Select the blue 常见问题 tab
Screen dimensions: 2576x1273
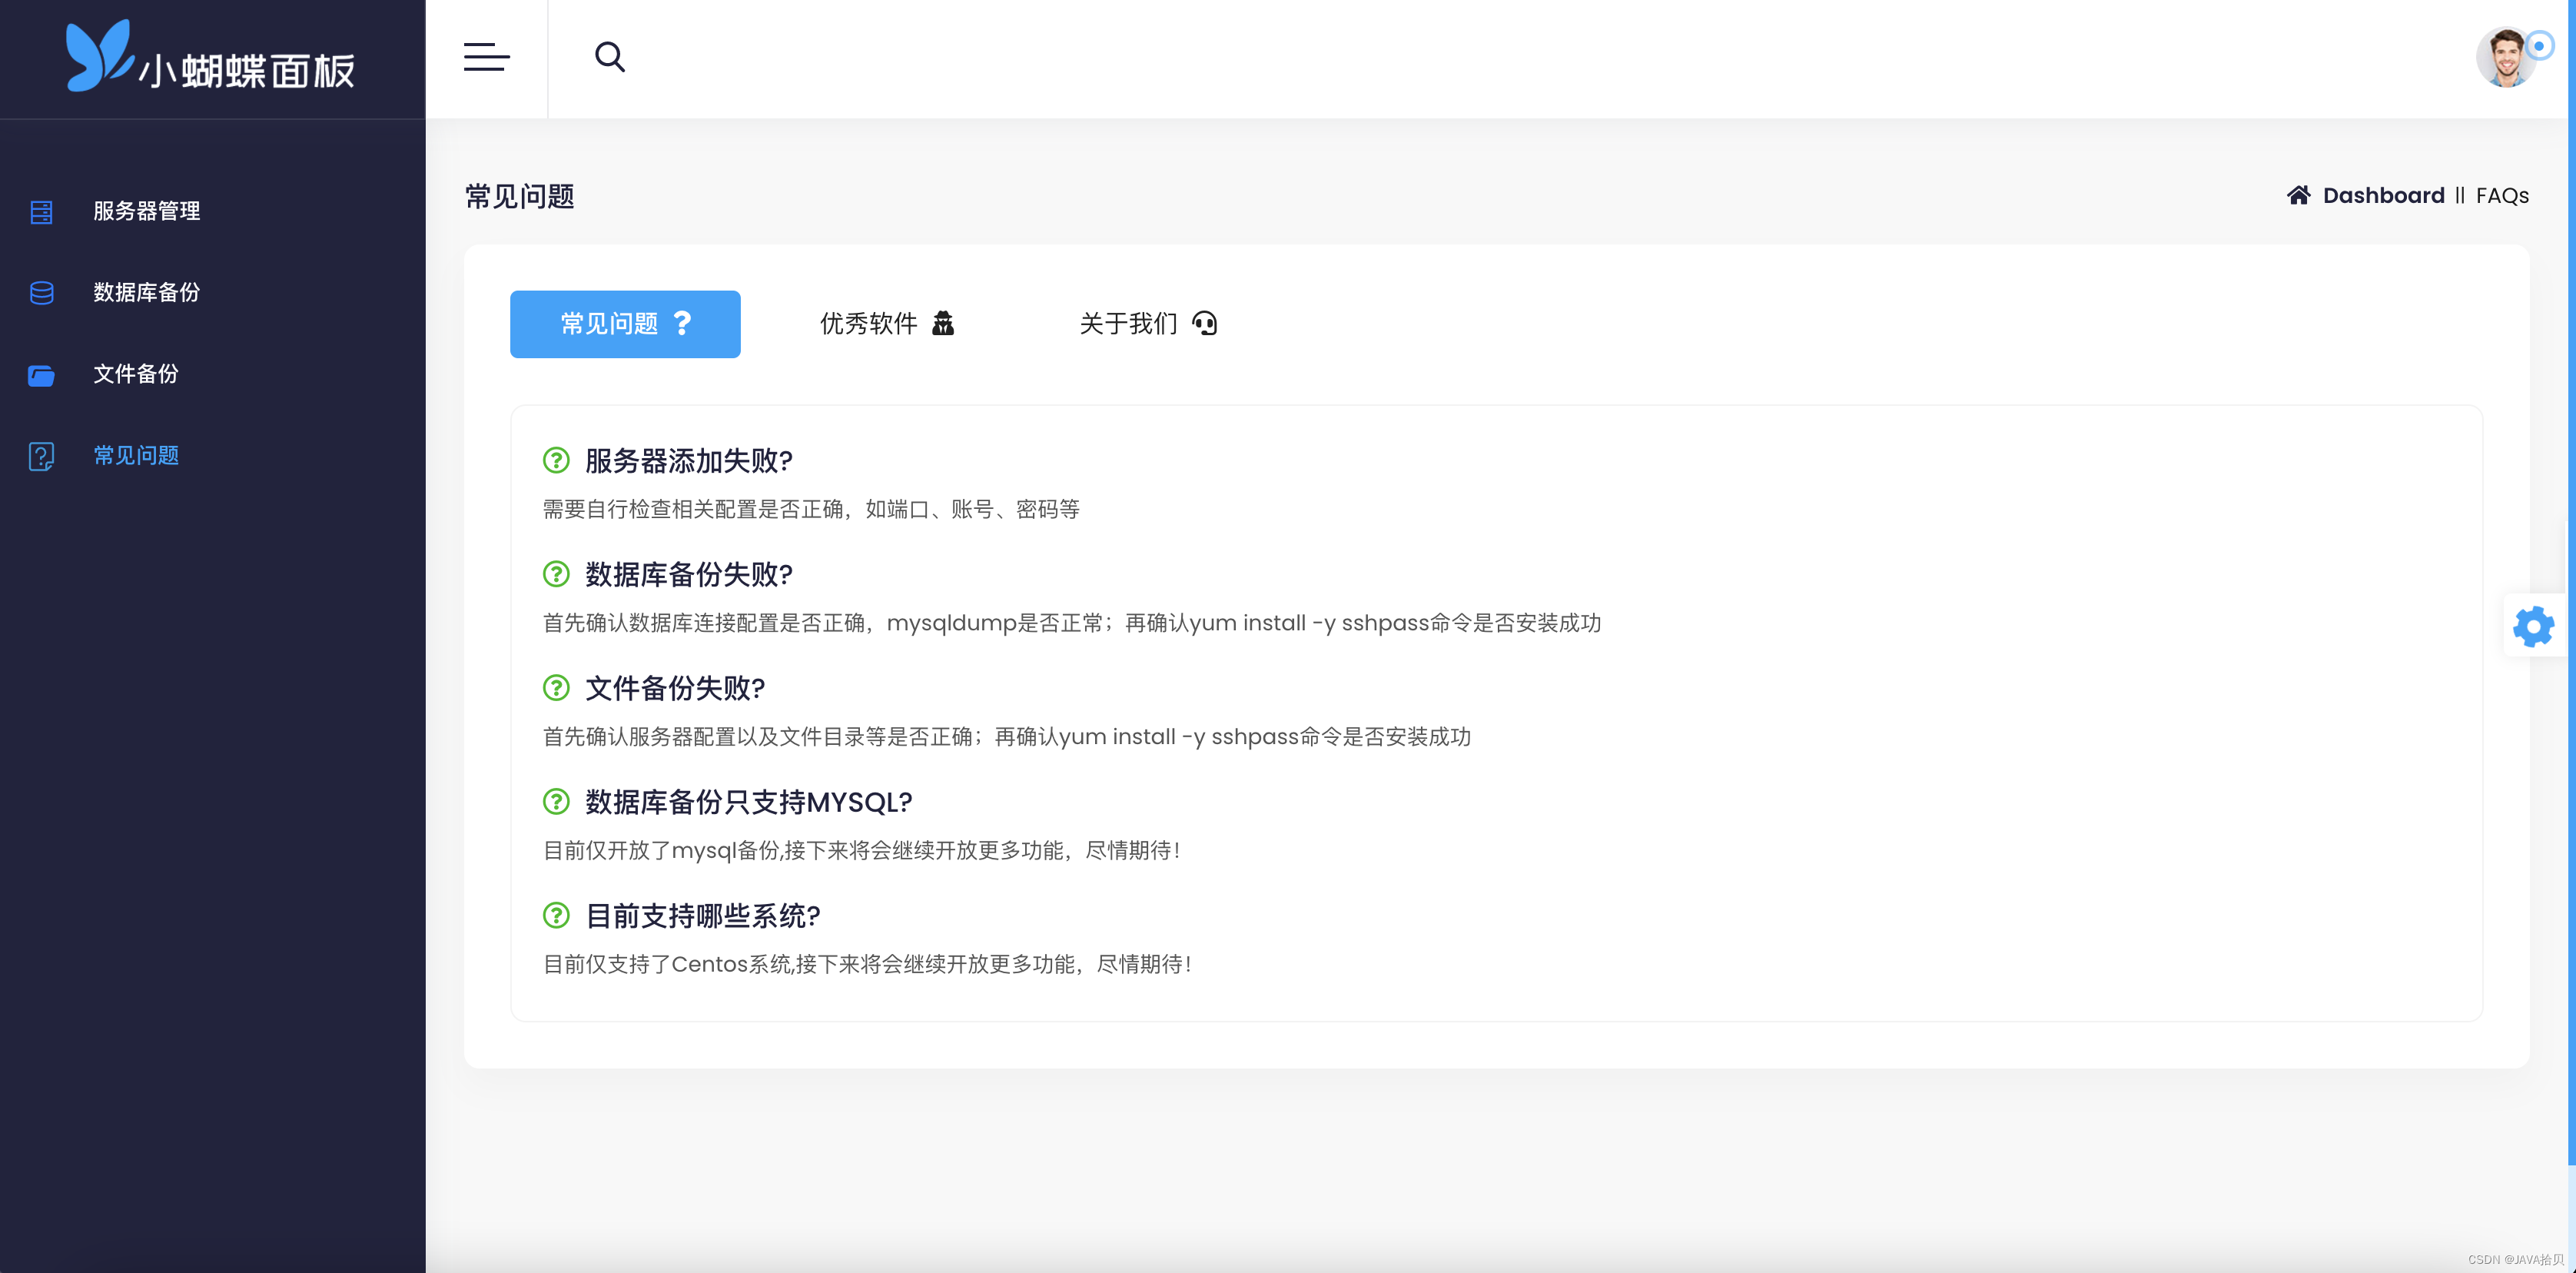click(624, 324)
